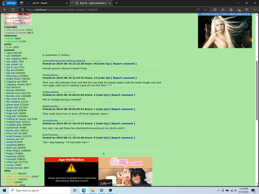Open File Explorer from taskbar
259x194 pixels.
93,190
